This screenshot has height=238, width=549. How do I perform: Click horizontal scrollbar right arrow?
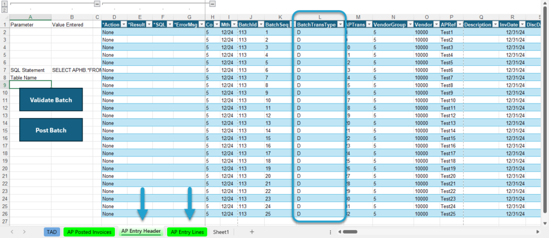(x=538, y=232)
